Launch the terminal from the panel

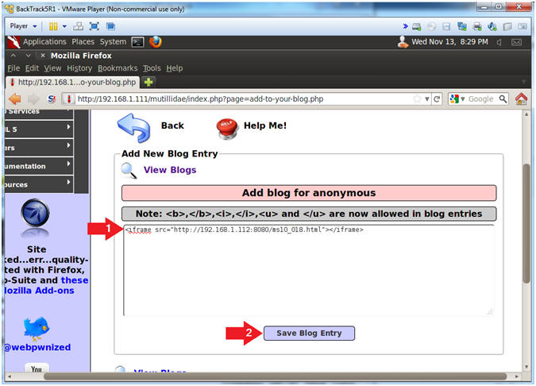pos(137,42)
